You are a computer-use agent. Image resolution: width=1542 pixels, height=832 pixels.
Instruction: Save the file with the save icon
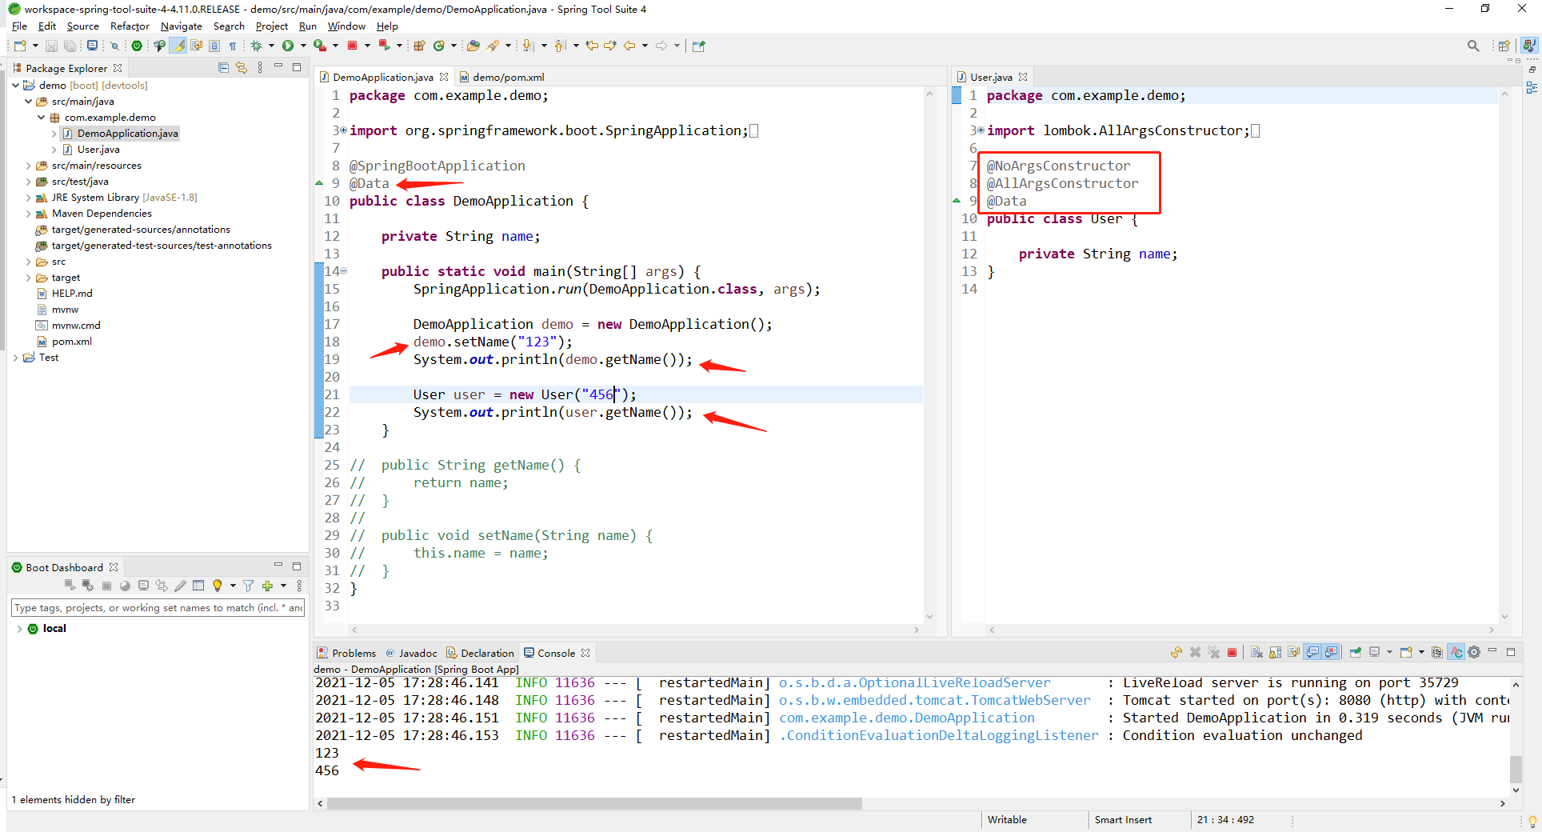51,46
